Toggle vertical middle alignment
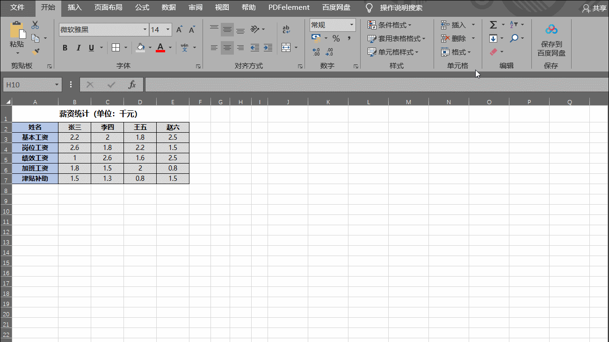 pos(227,29)
